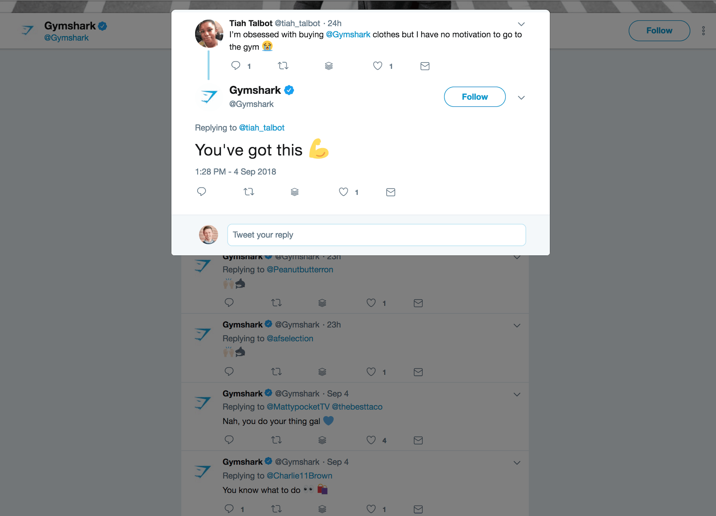The height and width of the screenshot is (516, 716).
Task: Expand the caret menu on Tiah Talbot's tweet
Action: pyautogui.click(x=521, y=24)
